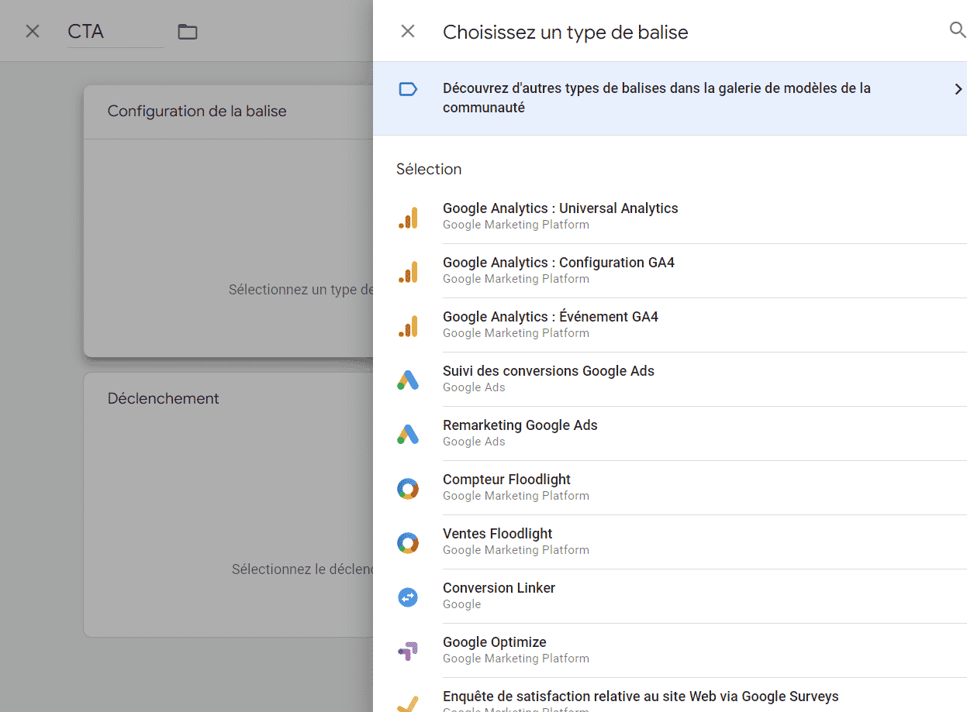Image resolution: width=967 pixels, height=712 pixels.
Task: Pick Compteur Floodlight tag type
Action: click(506, 480)
